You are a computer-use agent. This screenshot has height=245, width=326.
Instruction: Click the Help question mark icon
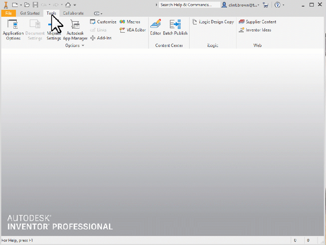click(x=277, y=5)
